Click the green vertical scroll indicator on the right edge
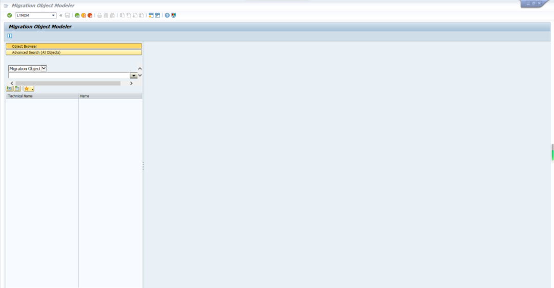 [x=552, y=152]
